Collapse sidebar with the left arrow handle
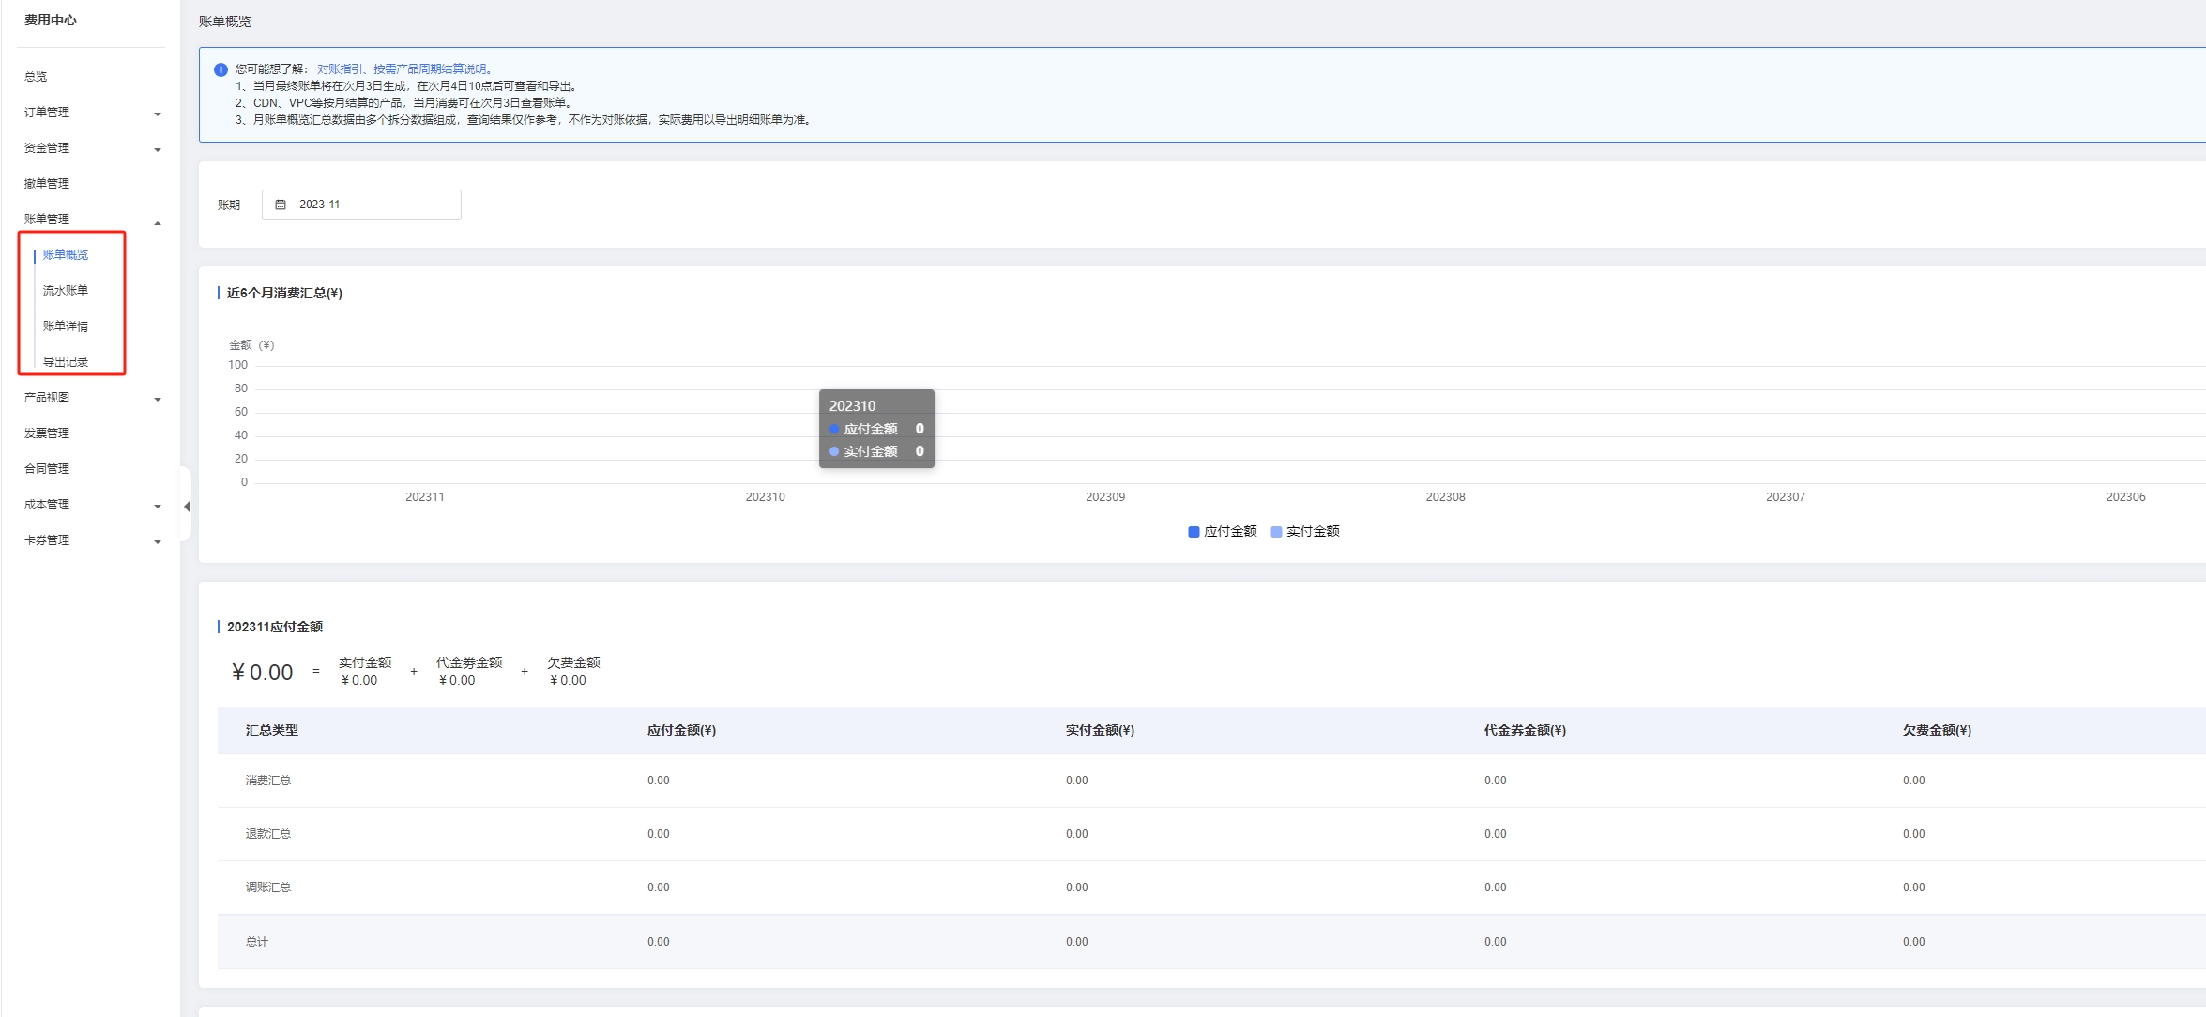This screenshot has width=2206, height=1017. point(187,507)
